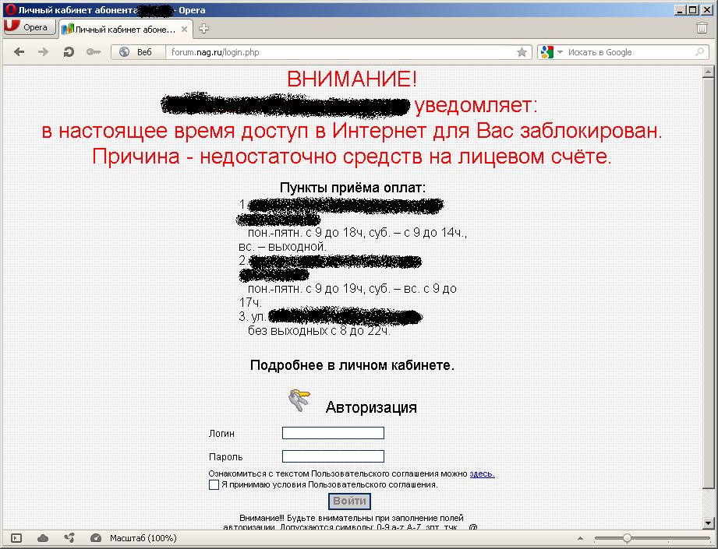Click the Логин input field

(x=333, y=433)
